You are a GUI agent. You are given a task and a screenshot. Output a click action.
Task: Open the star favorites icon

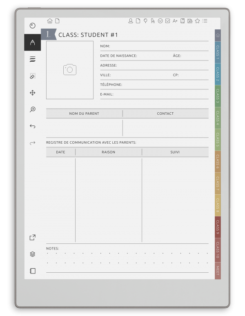click(x=197, y=21)
